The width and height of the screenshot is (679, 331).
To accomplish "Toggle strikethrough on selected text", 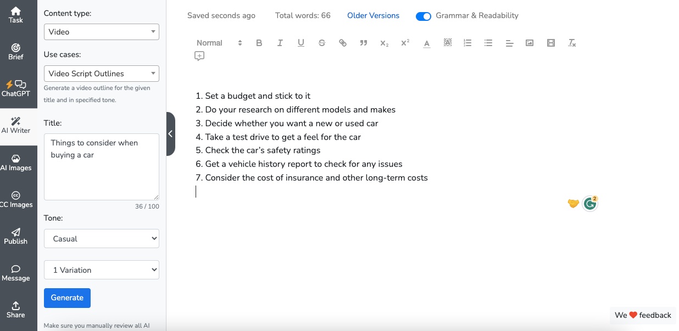I will [x=322, y=43].
